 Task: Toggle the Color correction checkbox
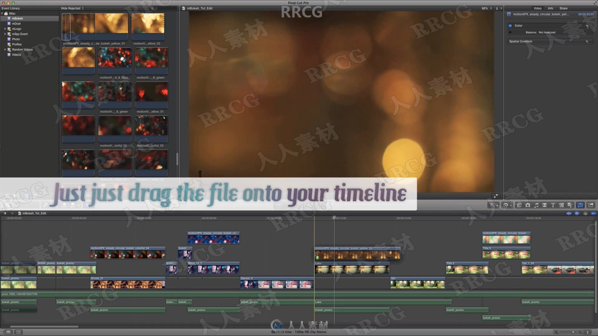[x=510, y=26]
